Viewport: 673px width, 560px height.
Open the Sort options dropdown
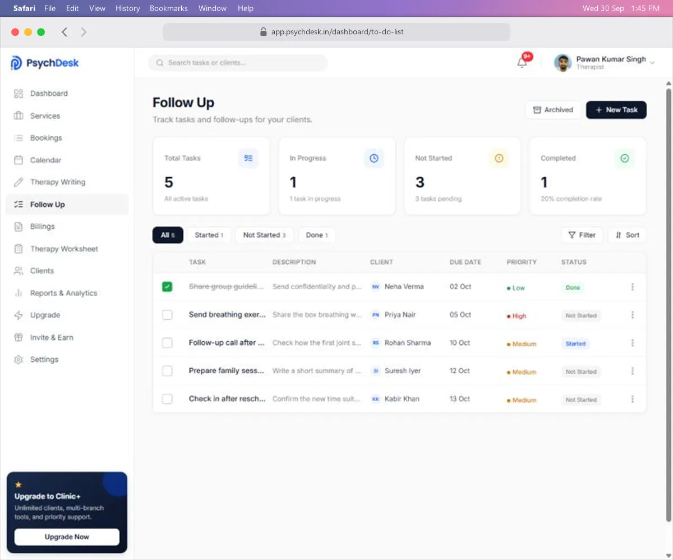pos(627,235)
